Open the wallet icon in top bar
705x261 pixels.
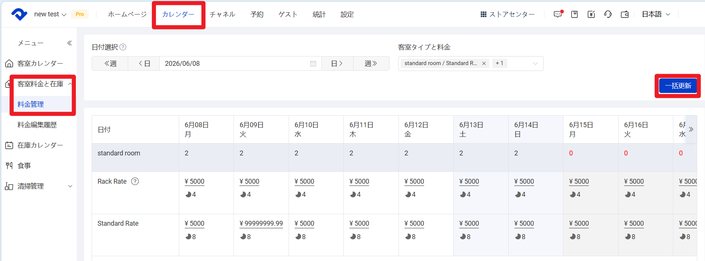pos(625,14)
